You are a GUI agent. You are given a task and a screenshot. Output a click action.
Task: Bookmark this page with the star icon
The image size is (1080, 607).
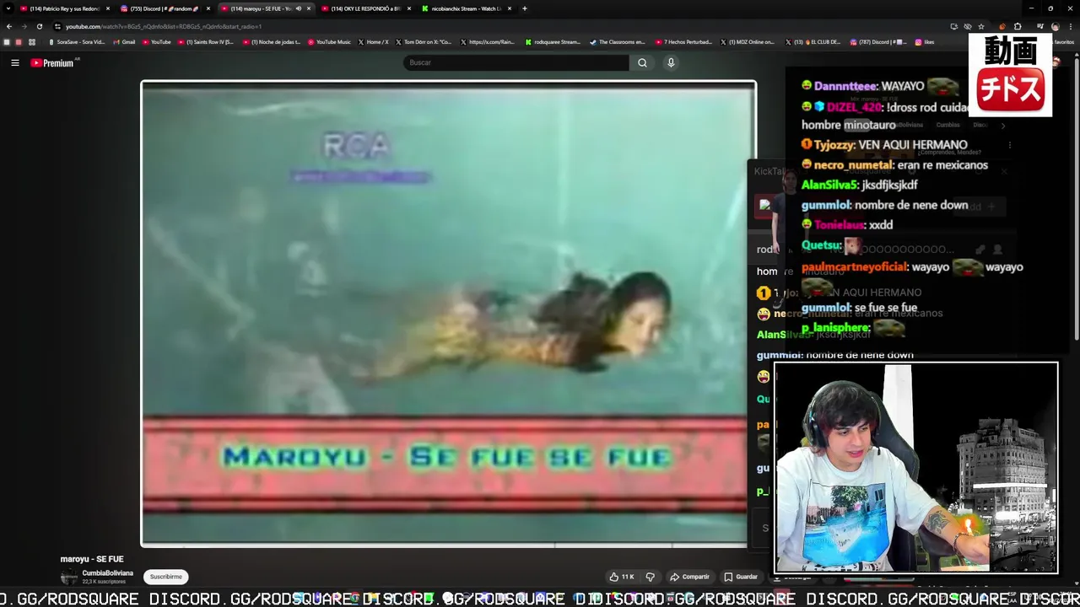tap(981, 26)
